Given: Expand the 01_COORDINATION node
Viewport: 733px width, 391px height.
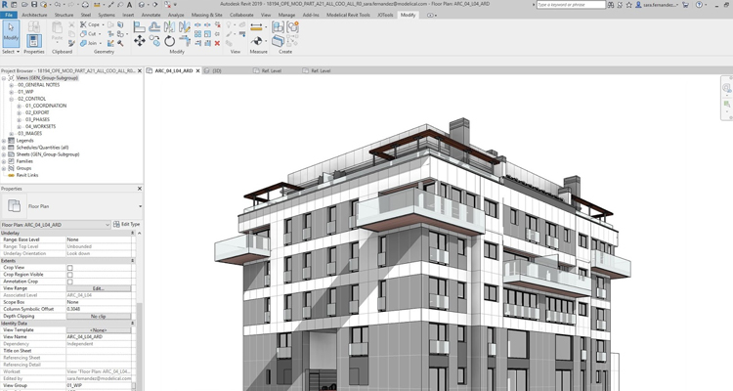Looking at the screenshot, I should click(20, 106).
